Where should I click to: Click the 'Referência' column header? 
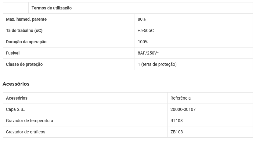[181, 98]
